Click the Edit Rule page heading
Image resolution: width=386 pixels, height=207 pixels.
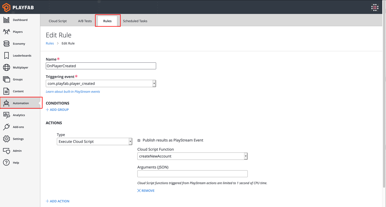59,35
